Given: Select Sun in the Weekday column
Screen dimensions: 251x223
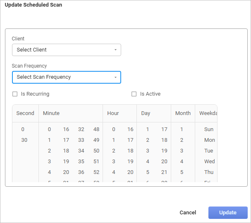Looking at the screenshot, I should coord(209,129).
